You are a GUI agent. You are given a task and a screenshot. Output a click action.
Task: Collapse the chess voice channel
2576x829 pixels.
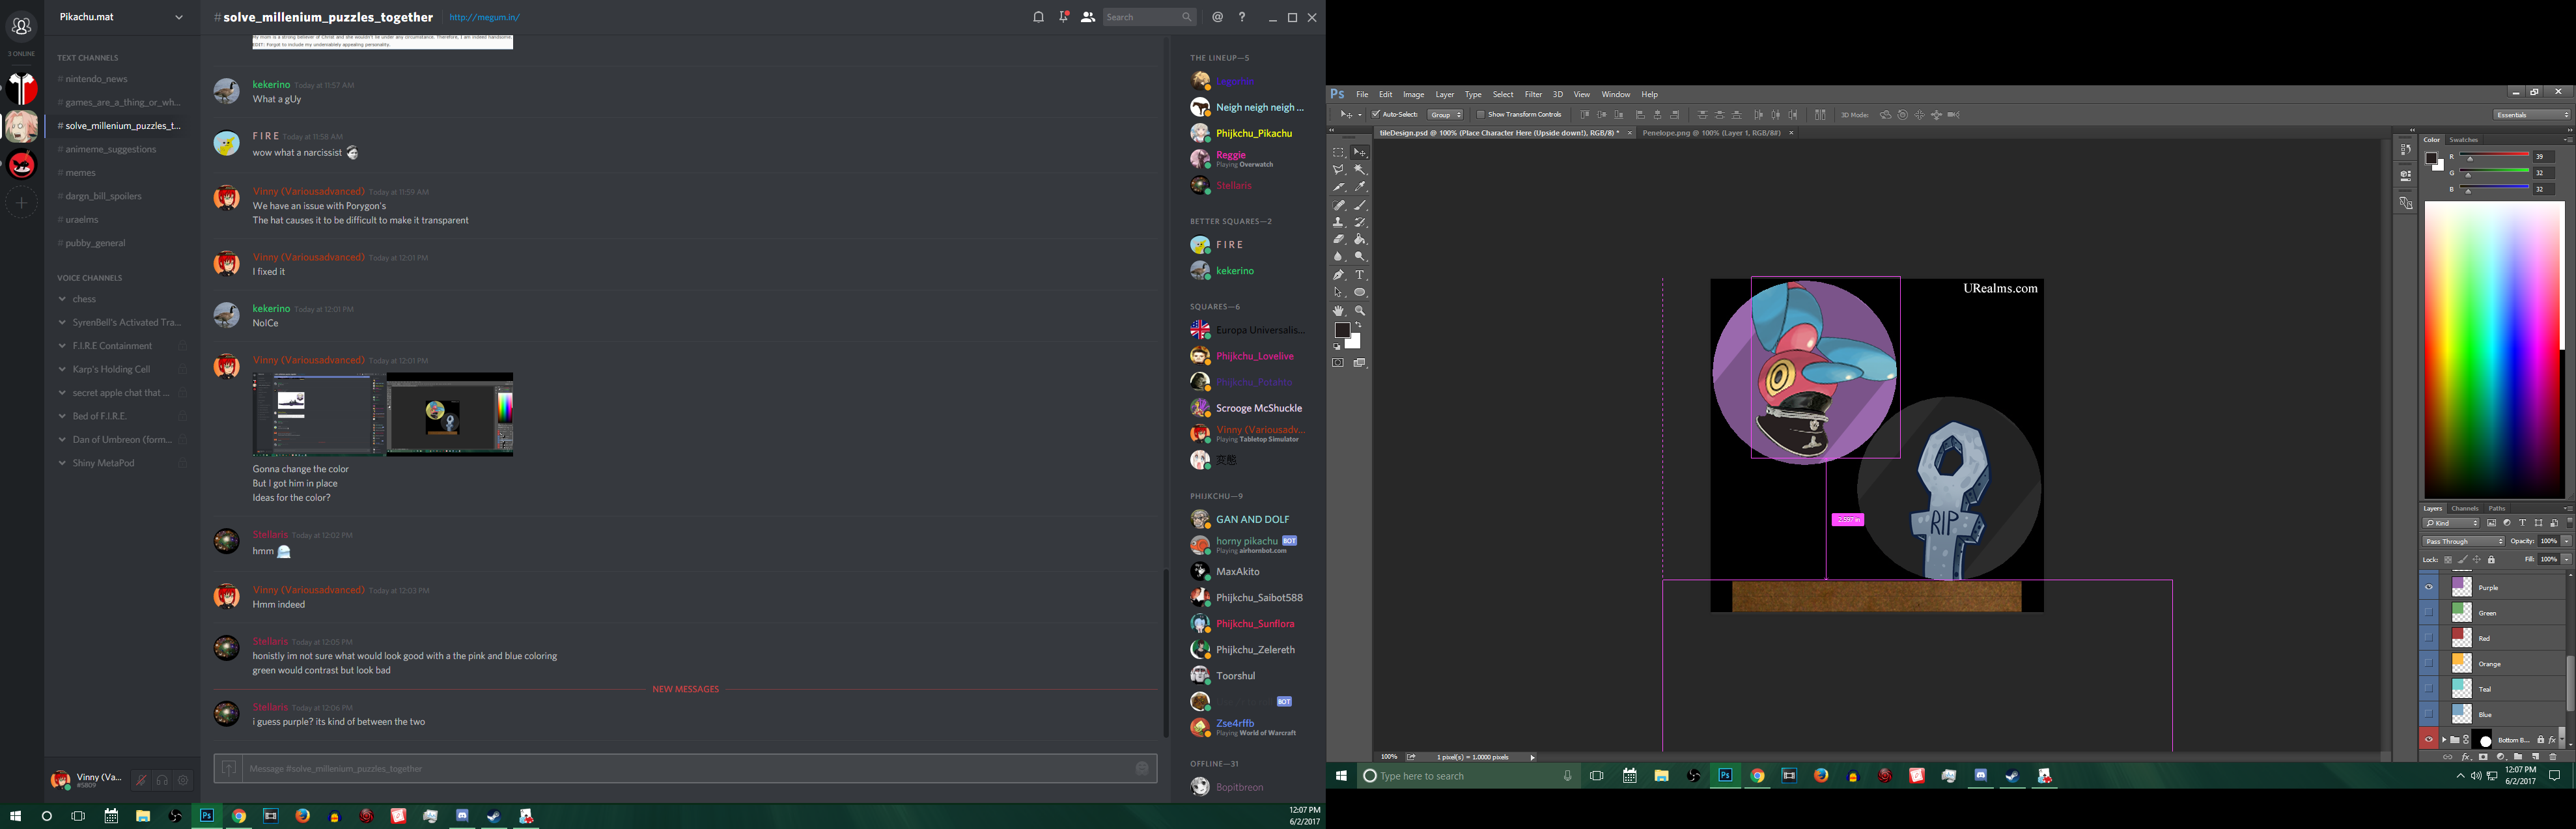click(62, 299)
